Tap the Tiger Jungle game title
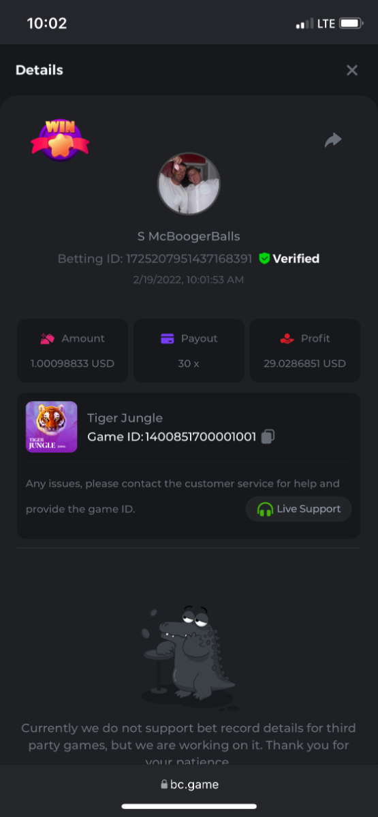Screen dimensions: 378x817 (x=125, y=418)
